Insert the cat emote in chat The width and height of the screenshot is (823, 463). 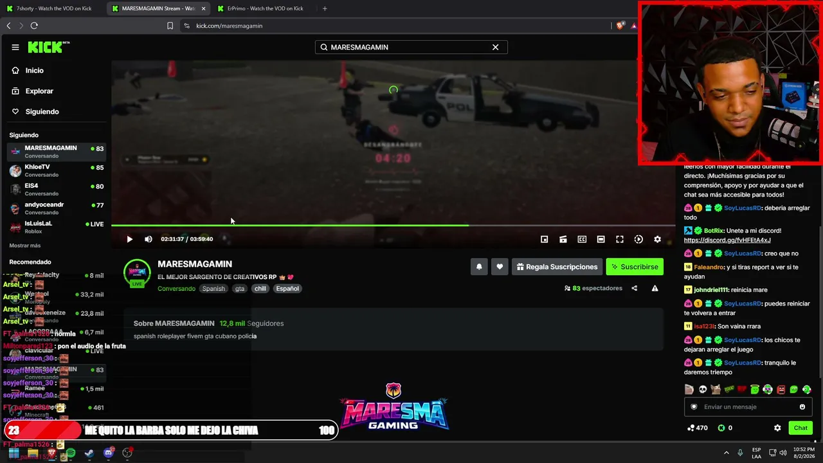(x=716, y=390)
